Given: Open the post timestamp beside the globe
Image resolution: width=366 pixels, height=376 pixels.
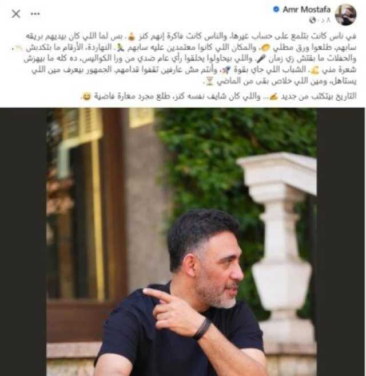Looking at the screenshot, I should coord(325,20).
